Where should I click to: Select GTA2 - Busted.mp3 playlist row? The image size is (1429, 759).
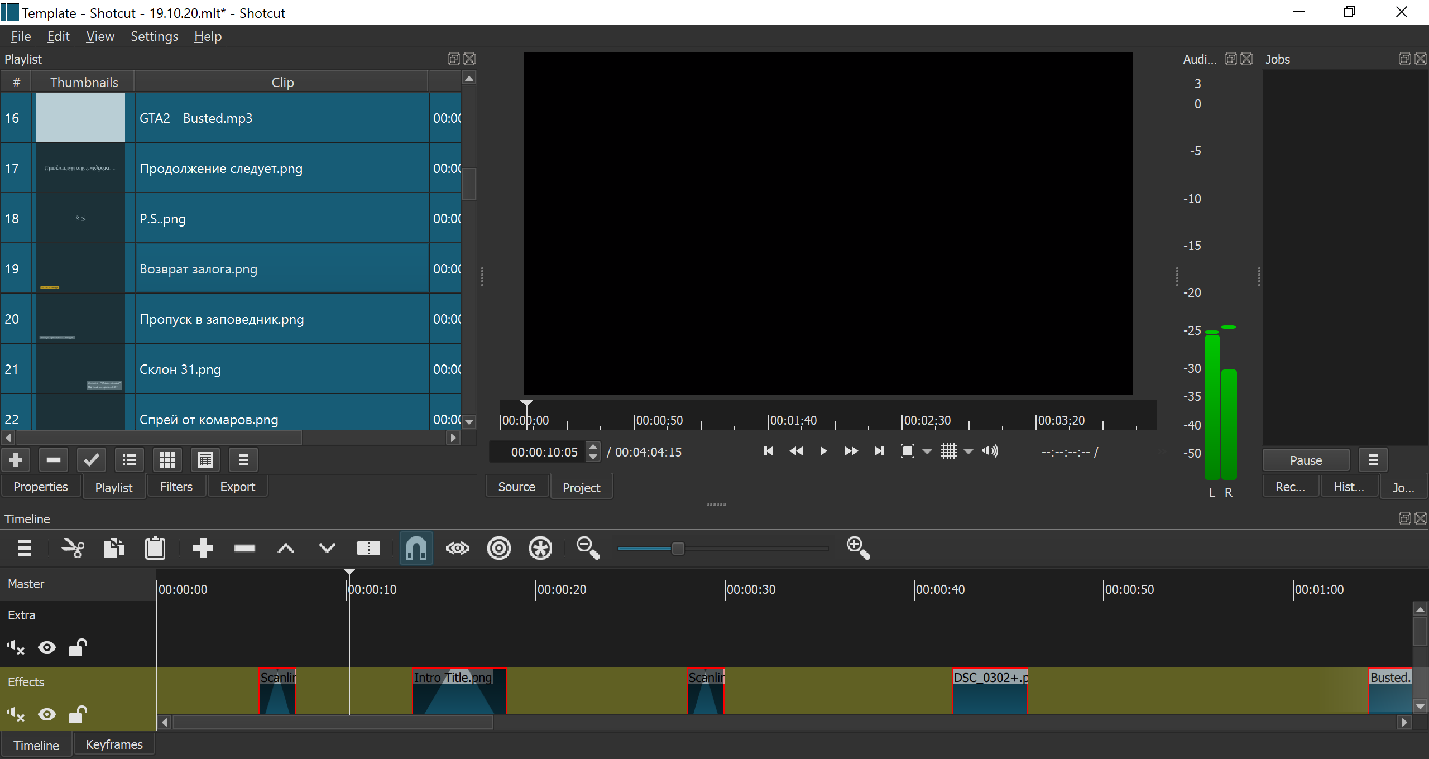tap(231, 118)
